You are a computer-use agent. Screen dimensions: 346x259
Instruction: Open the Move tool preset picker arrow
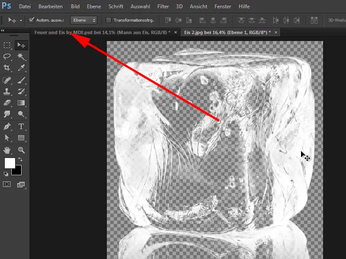tap(21, 20)
